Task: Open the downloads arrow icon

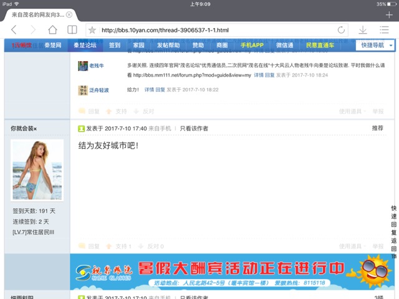Action: 363,30
